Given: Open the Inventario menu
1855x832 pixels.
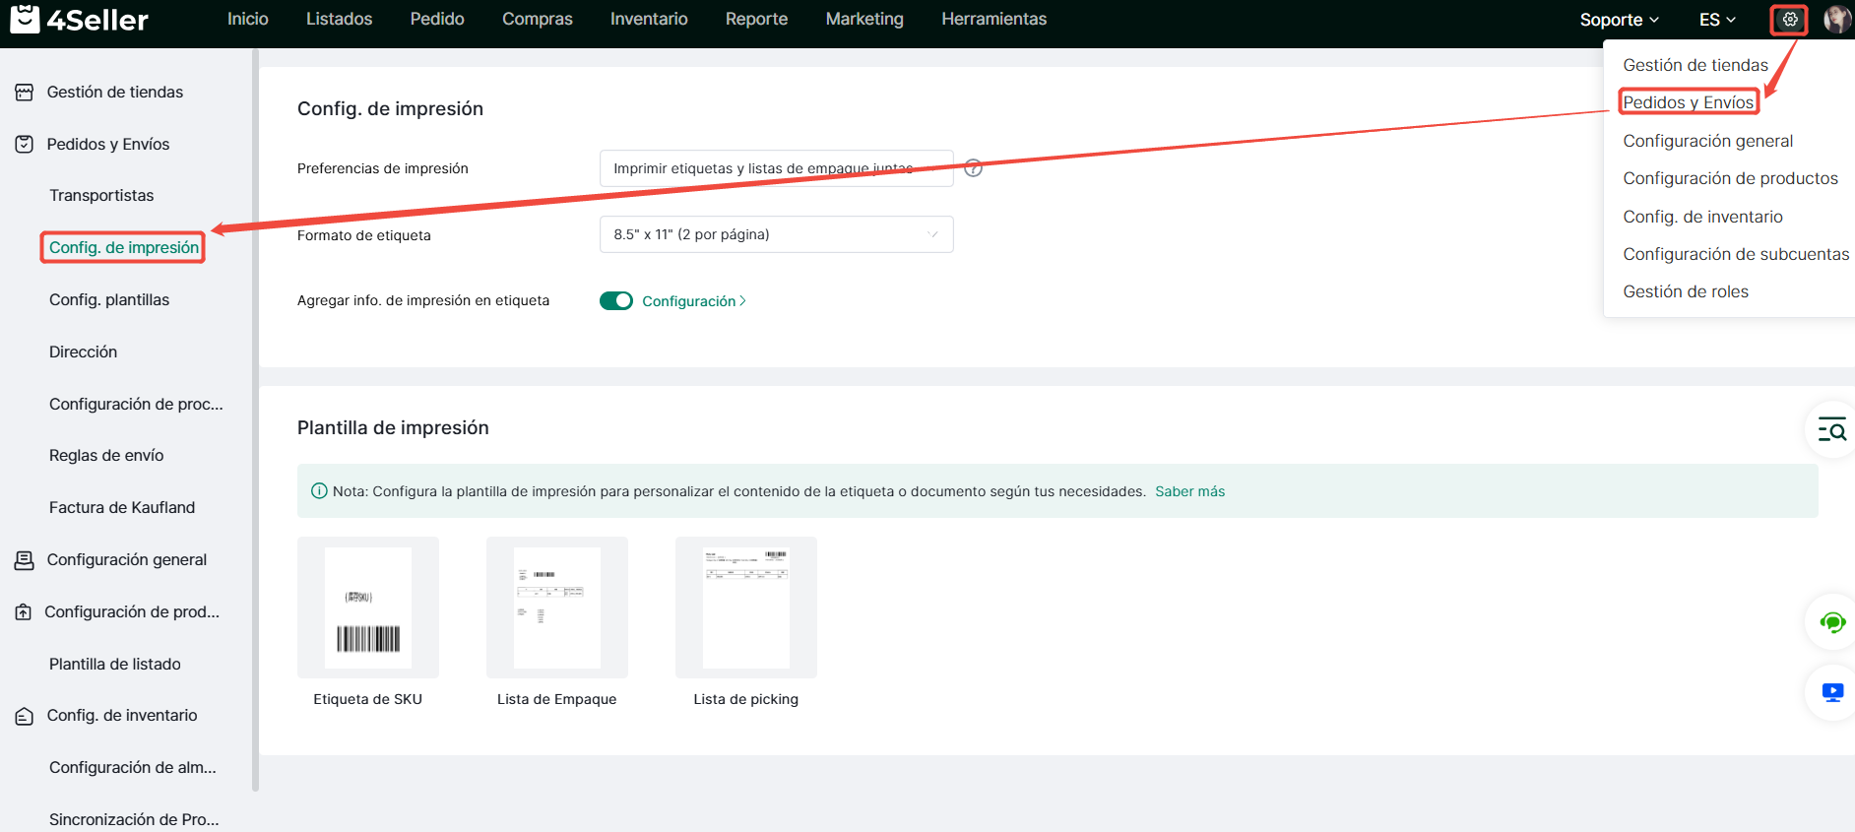Looking at the screenshot, I should click(x=649, y=19).
